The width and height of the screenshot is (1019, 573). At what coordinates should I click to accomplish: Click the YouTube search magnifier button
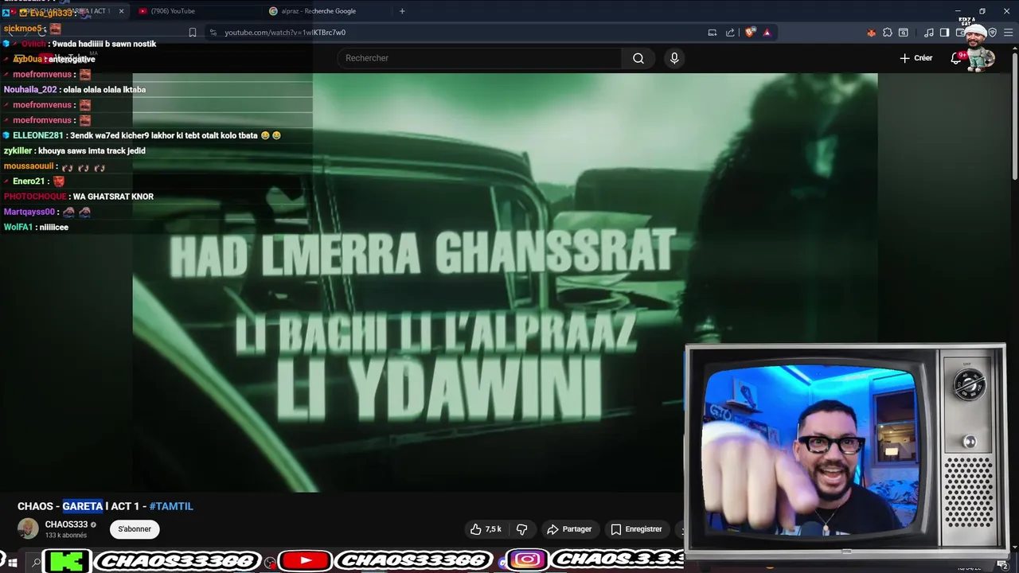click(638, 58)
